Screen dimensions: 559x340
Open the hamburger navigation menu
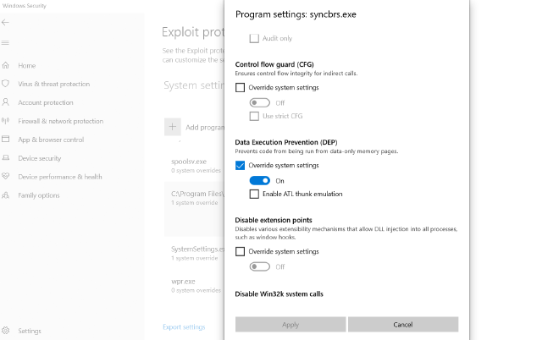click(x=7, y=42)
